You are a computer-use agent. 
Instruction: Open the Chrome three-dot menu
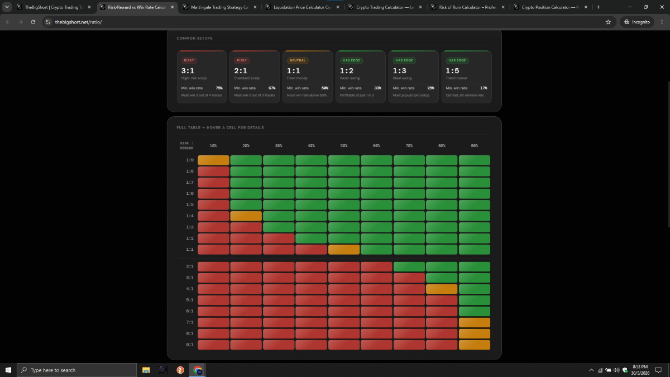[x=662, y=22]
